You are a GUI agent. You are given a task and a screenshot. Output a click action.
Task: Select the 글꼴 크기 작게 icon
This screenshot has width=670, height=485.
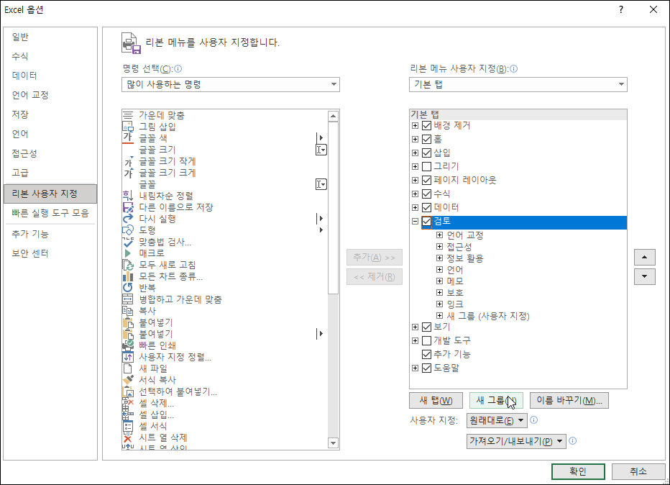point(128,161)
